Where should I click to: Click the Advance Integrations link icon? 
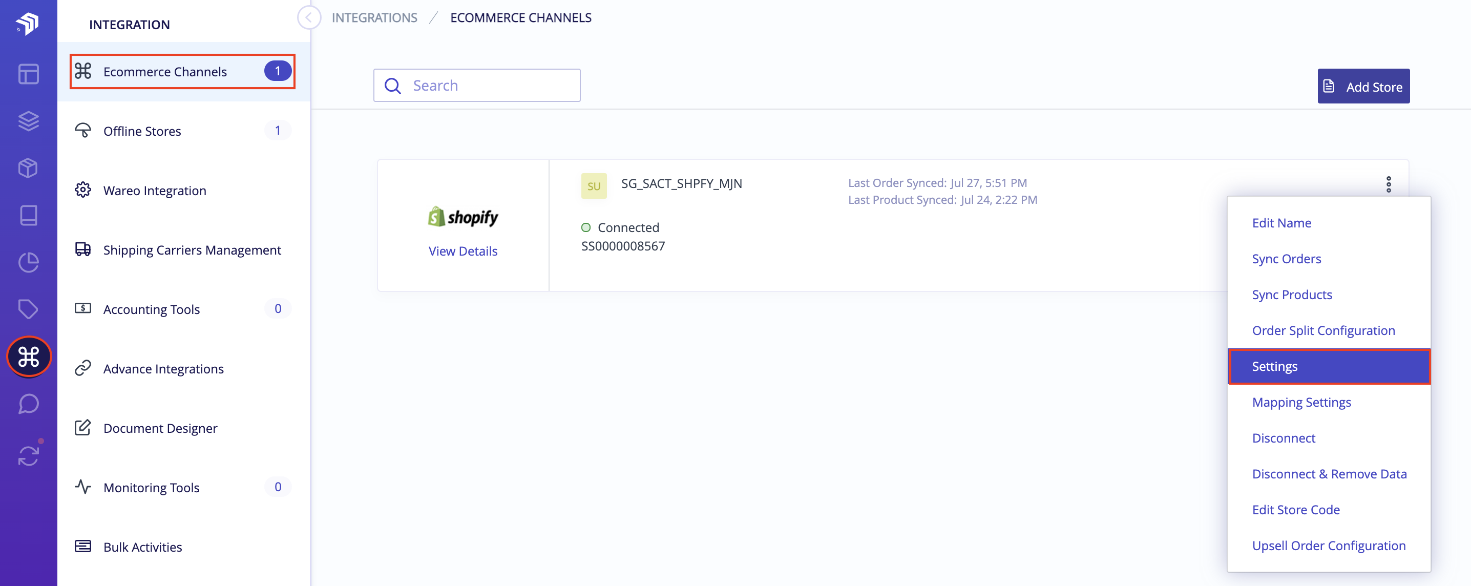pos(83,368)
